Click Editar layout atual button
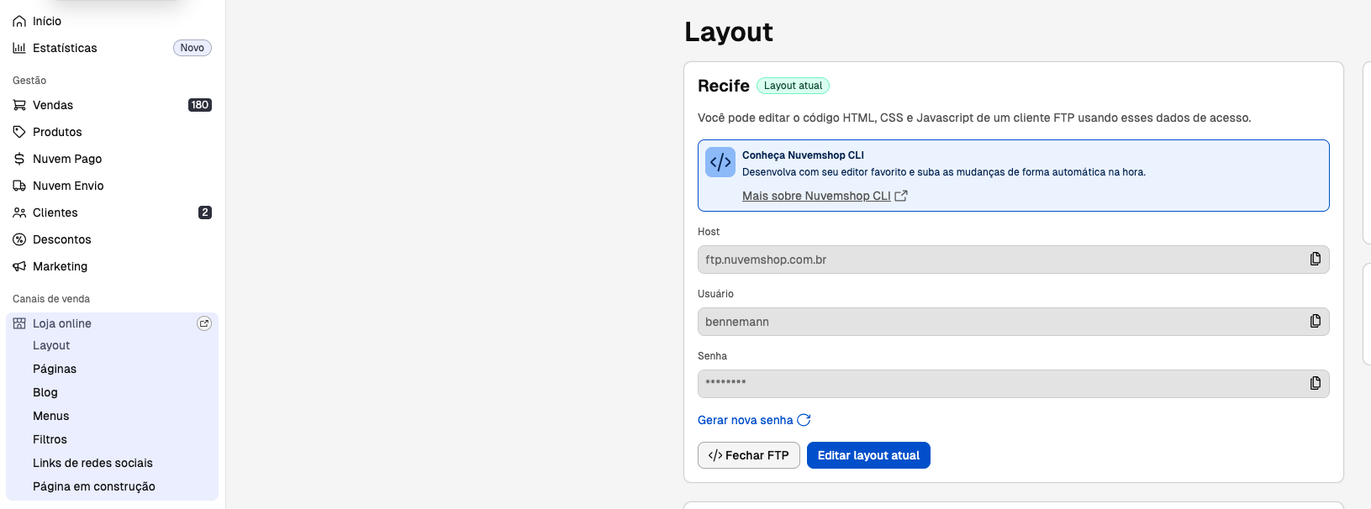The height and width of the screenshot is (509, 1371). pyautogui.click(x=868, y=455)
